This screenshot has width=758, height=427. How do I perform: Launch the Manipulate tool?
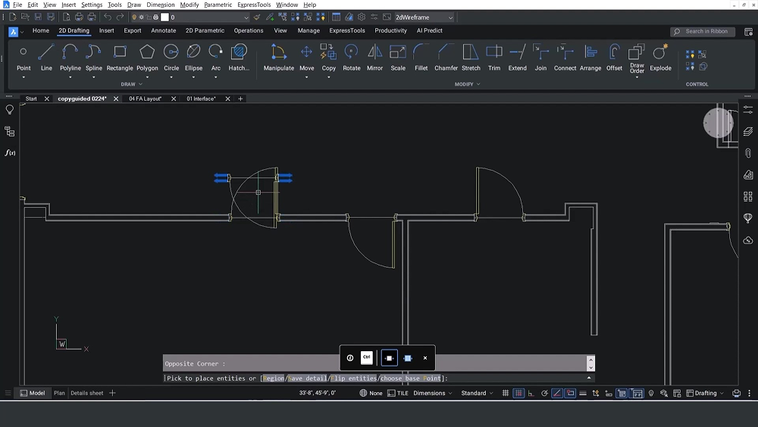click(278, 58)
